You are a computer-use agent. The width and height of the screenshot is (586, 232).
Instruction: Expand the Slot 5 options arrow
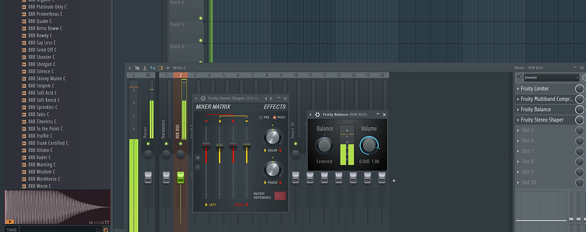pyautogui.click(x=518, y=131)
